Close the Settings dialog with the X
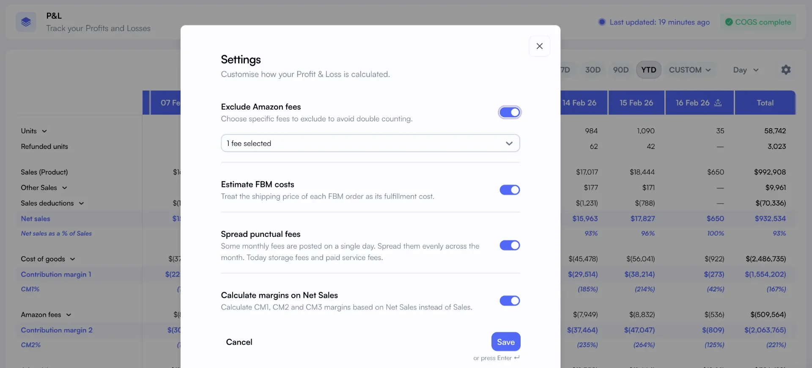 tap(539, 46)
